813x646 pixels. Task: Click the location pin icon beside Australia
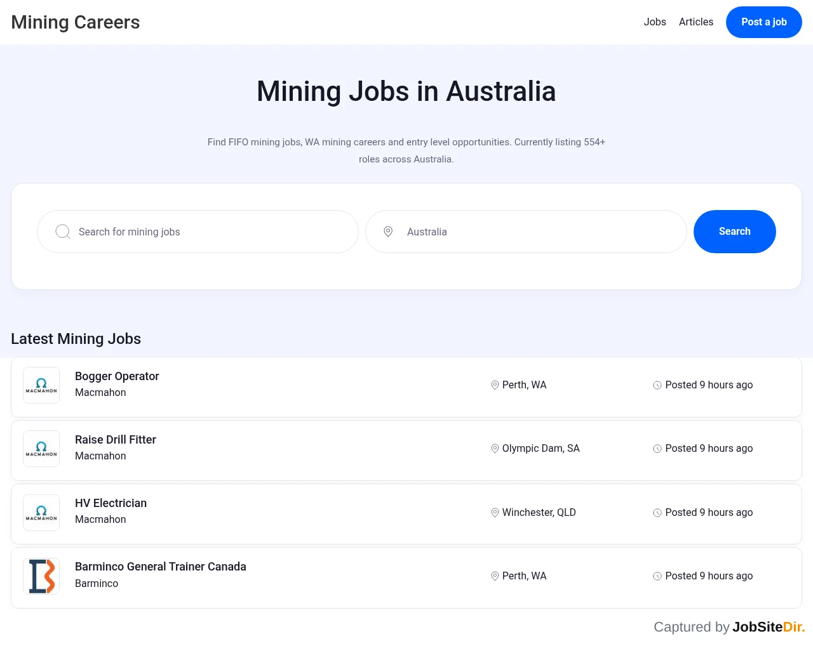click(388, 232)
